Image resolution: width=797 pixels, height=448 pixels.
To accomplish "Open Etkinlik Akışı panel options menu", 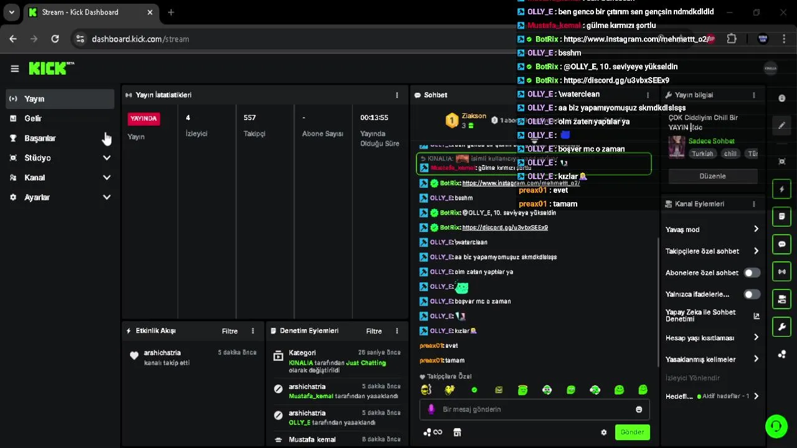I will pyautogui.click(x=252, y=331).
